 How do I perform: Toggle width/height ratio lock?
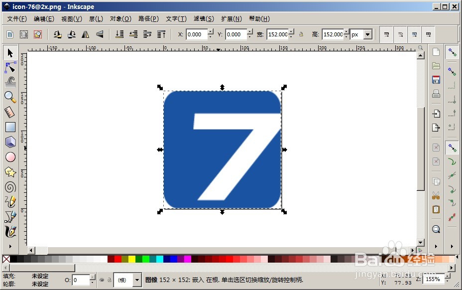click(301, 34)
